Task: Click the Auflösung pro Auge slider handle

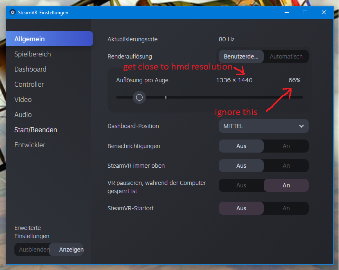Action: 139,97
